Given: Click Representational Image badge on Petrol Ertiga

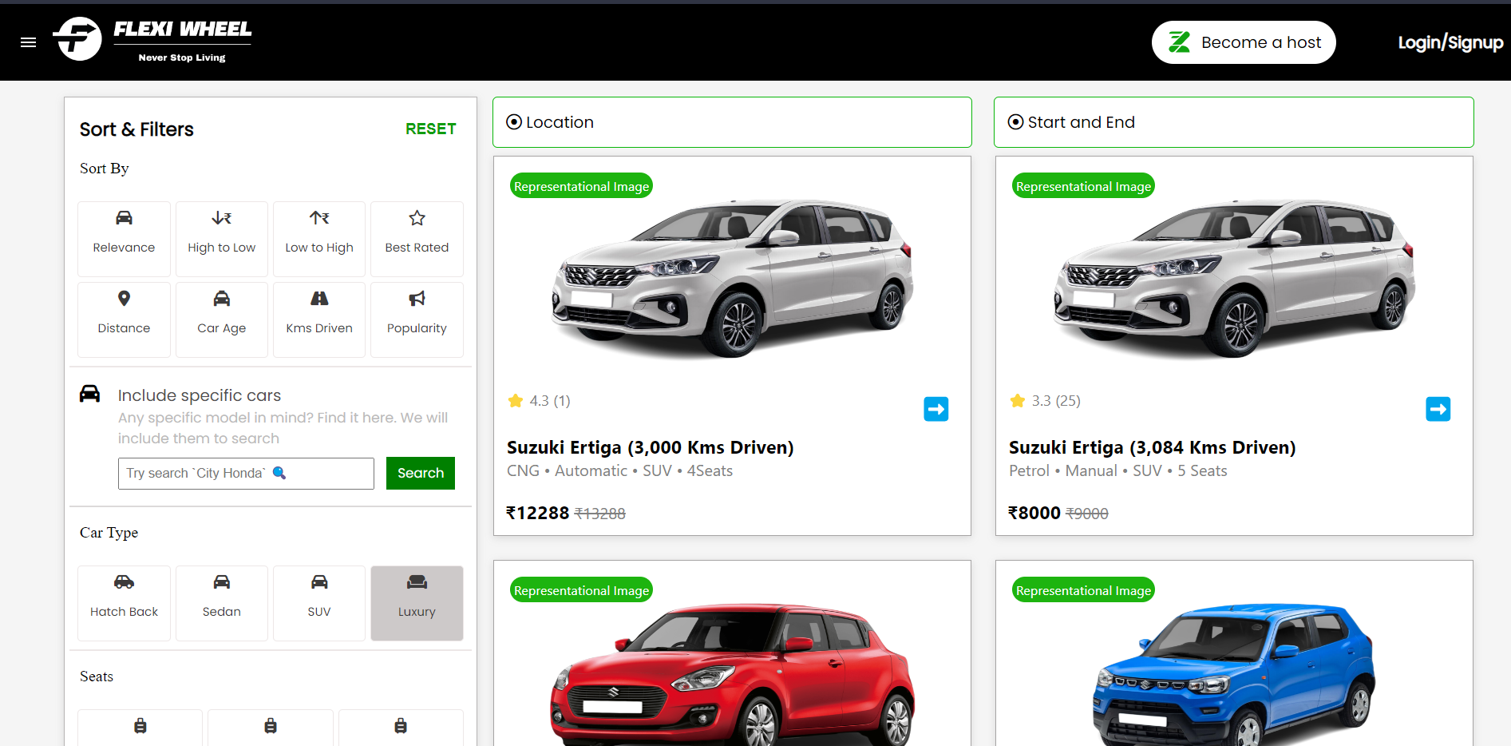Looking at the screenshot, I should pos(1083,186).
